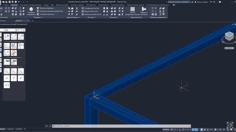
Task: Click the XY button in ПСК palette
Action: (7, 85)
